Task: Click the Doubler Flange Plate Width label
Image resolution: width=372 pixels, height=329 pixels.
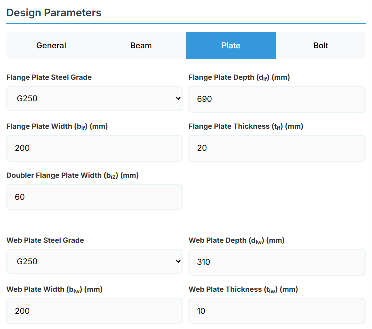Action: (x=72, y=175)
